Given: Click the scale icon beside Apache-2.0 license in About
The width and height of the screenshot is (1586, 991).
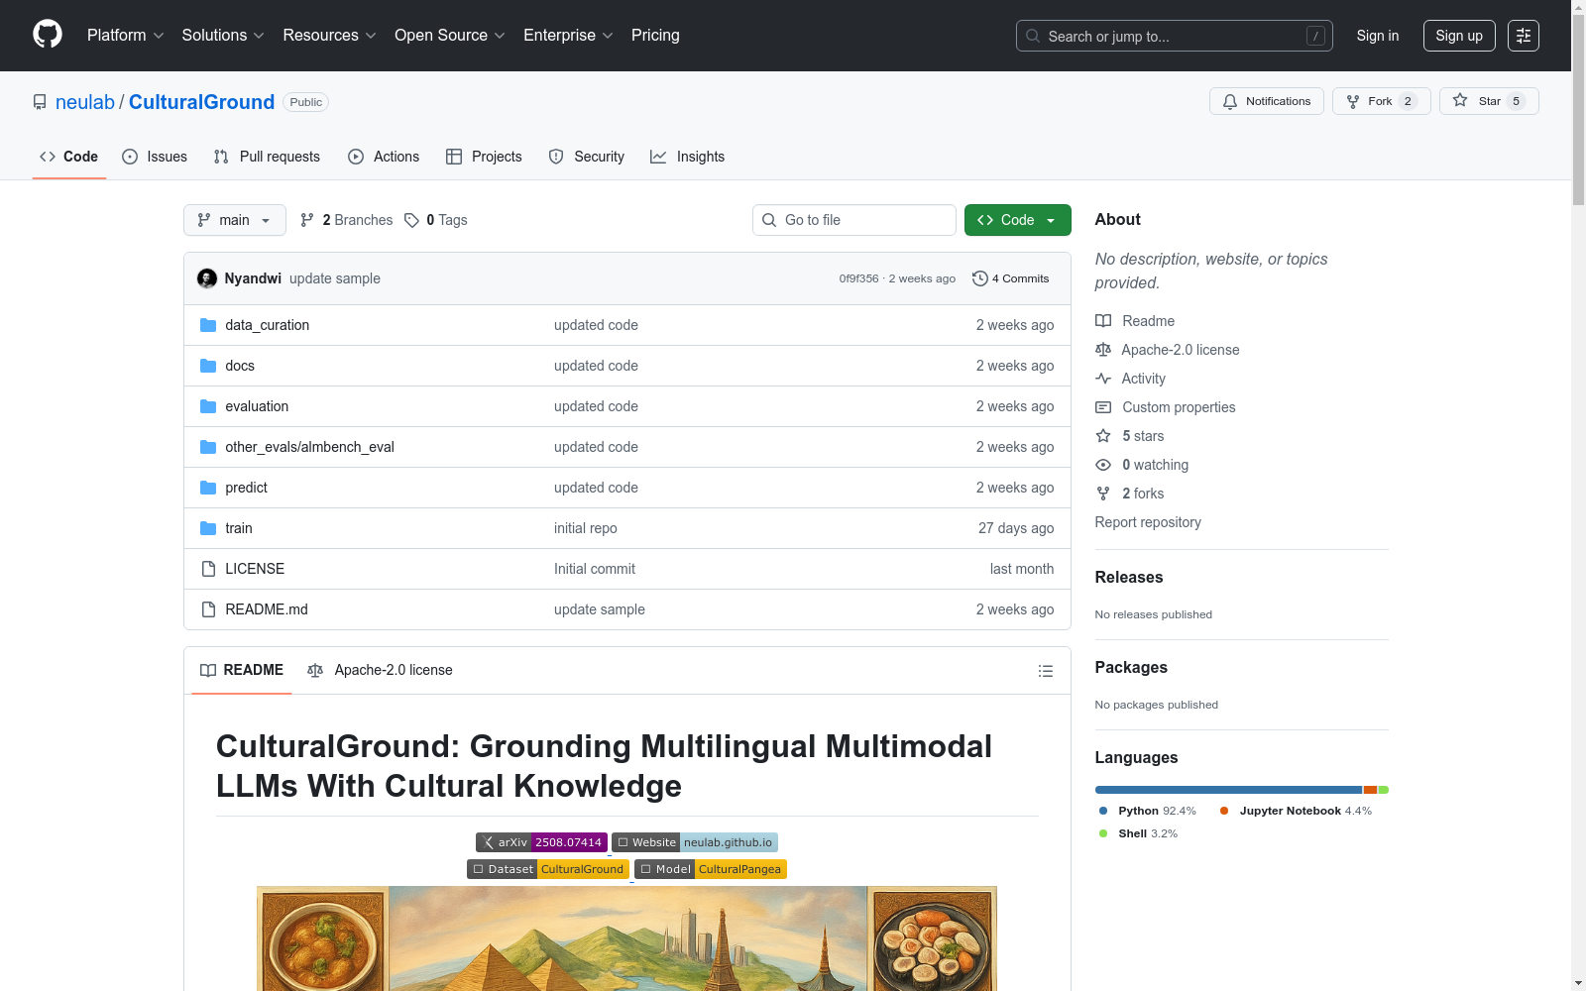Looking at the screenshot, I should (x=1103, y=350).
